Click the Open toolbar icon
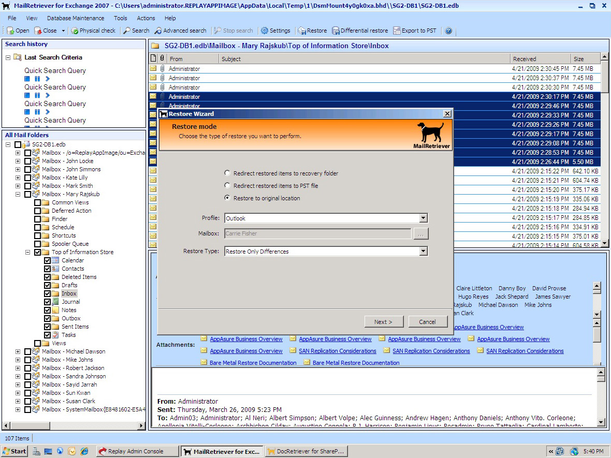 10,31
